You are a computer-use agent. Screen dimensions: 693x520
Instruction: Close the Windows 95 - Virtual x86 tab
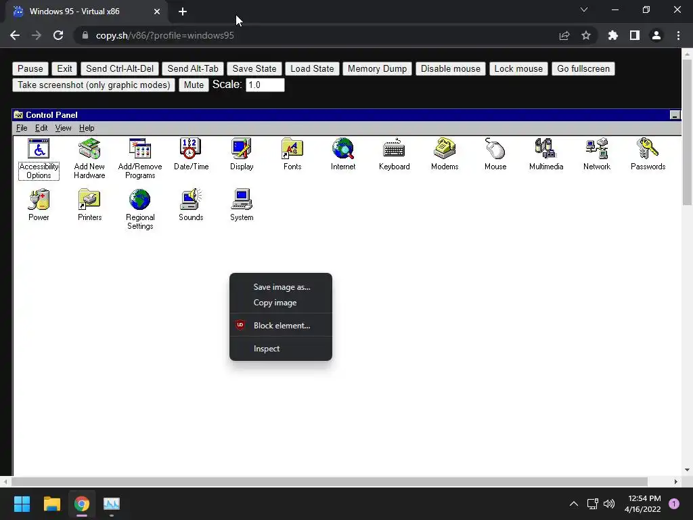[x=157, y=12]
